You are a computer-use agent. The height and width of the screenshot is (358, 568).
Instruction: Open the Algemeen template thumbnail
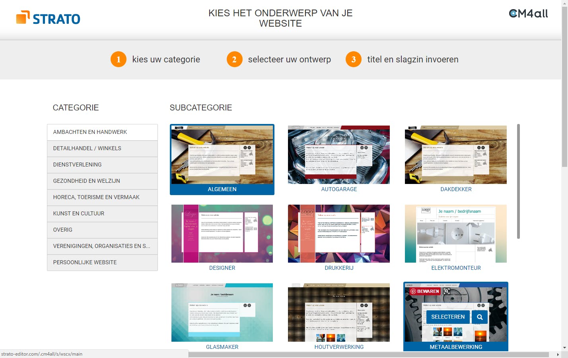click(x=222, y=155)
